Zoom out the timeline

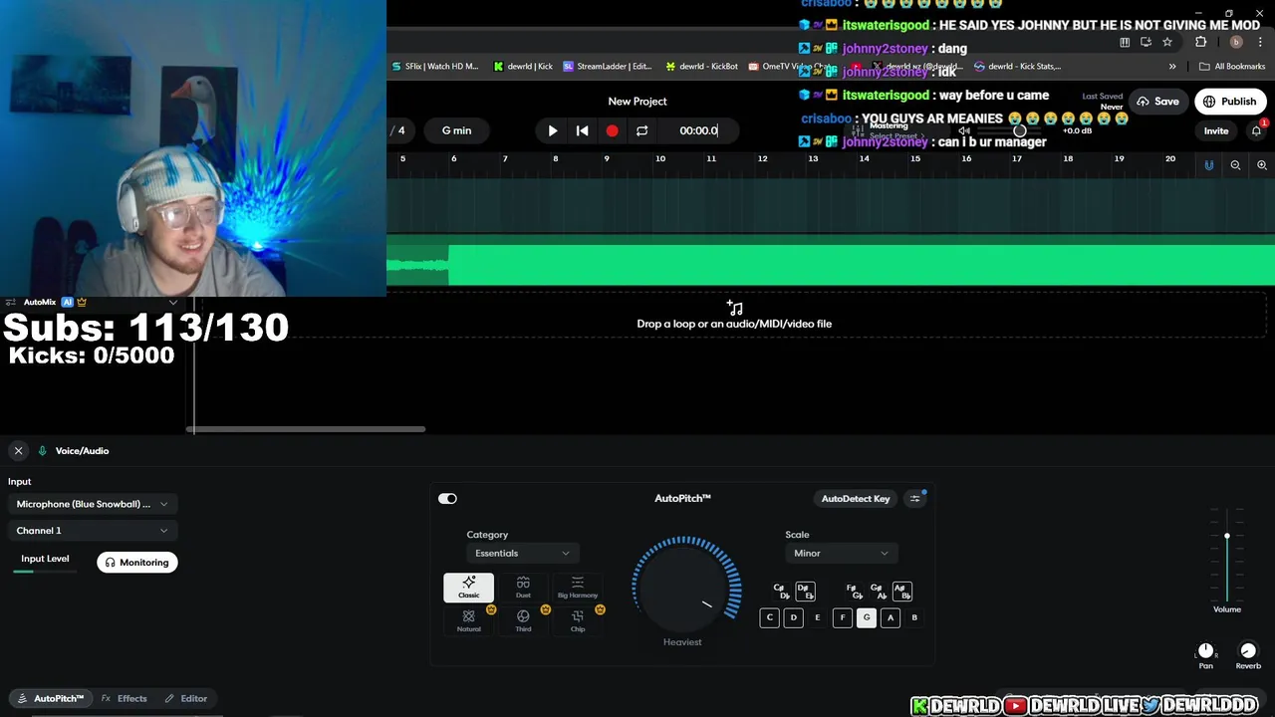click(1235, 165)
